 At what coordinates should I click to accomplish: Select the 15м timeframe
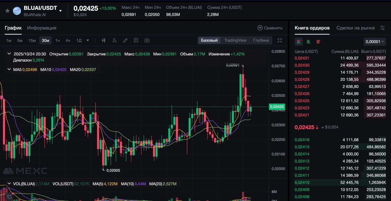32,40
